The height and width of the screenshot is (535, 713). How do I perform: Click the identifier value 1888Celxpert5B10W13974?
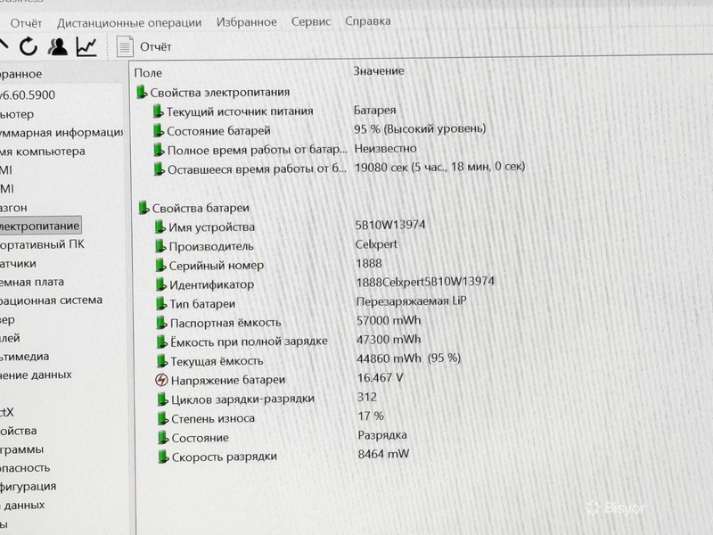click(425, 282)
